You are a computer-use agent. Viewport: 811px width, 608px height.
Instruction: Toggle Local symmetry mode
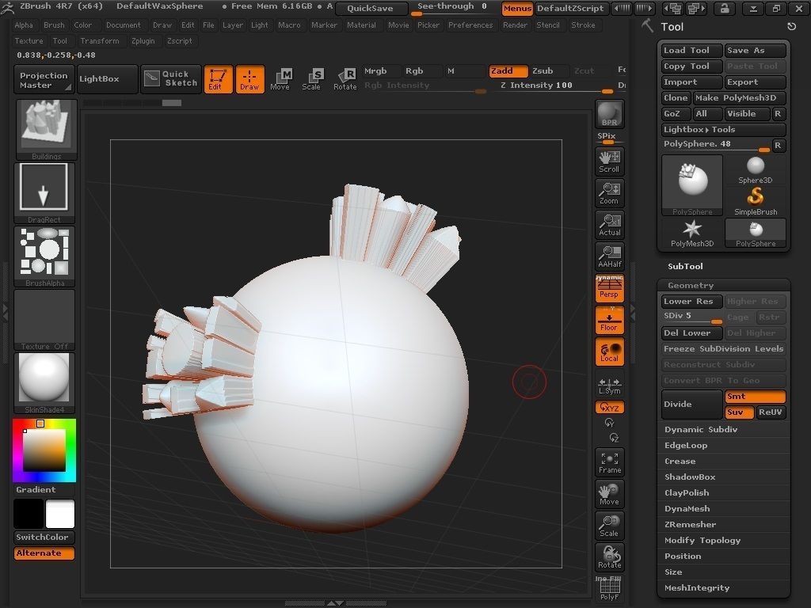(x=609, y=351)
